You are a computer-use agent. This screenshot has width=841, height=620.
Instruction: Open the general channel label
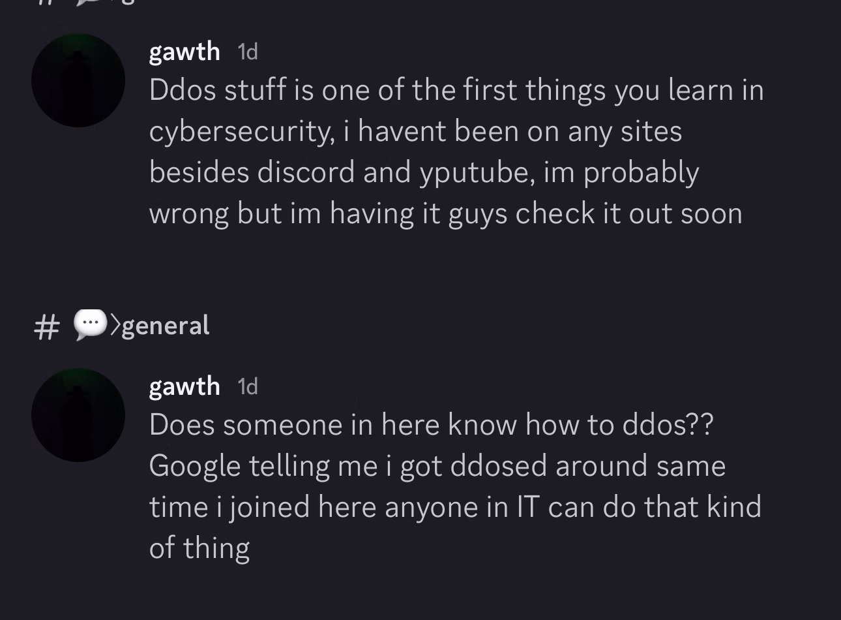[166, 325]
